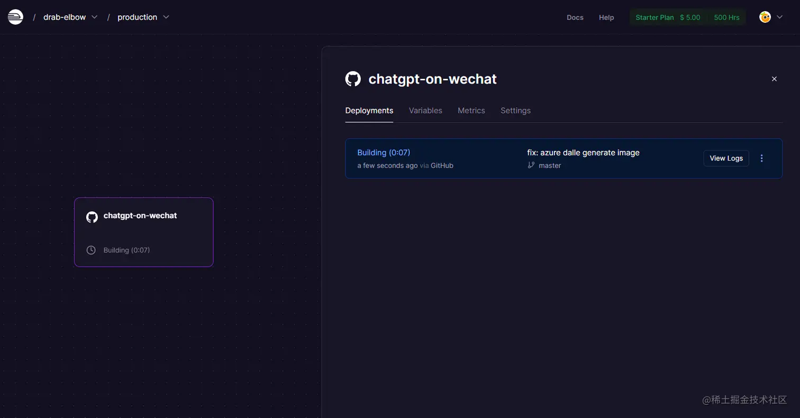
Task: Switch to the Settings tab
Action: tap(515, 110)
